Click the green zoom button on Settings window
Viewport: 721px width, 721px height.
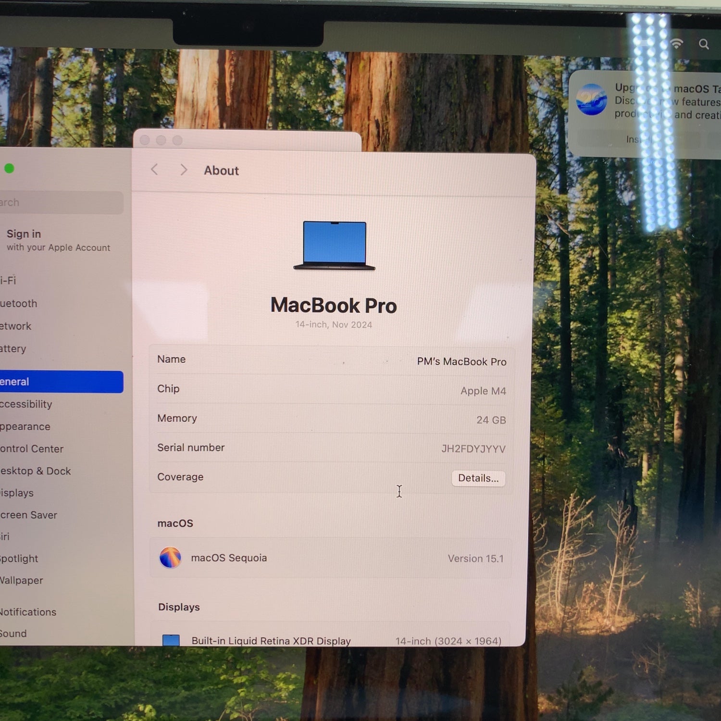9,168
